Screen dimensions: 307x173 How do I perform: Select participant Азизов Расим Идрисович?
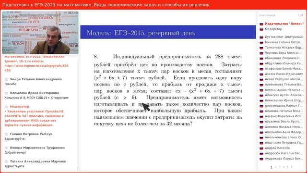[283, 74]
